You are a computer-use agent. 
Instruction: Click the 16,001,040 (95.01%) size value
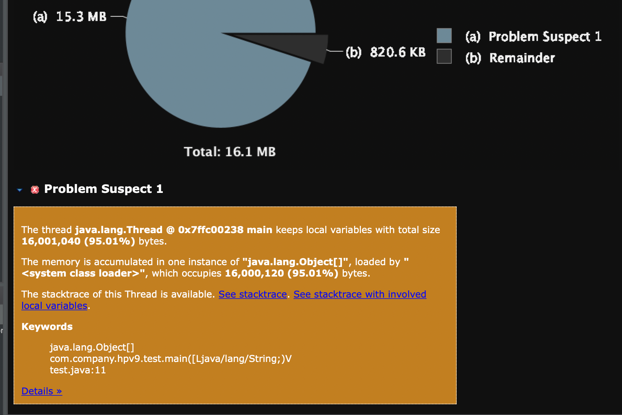[x=78, y=241]
